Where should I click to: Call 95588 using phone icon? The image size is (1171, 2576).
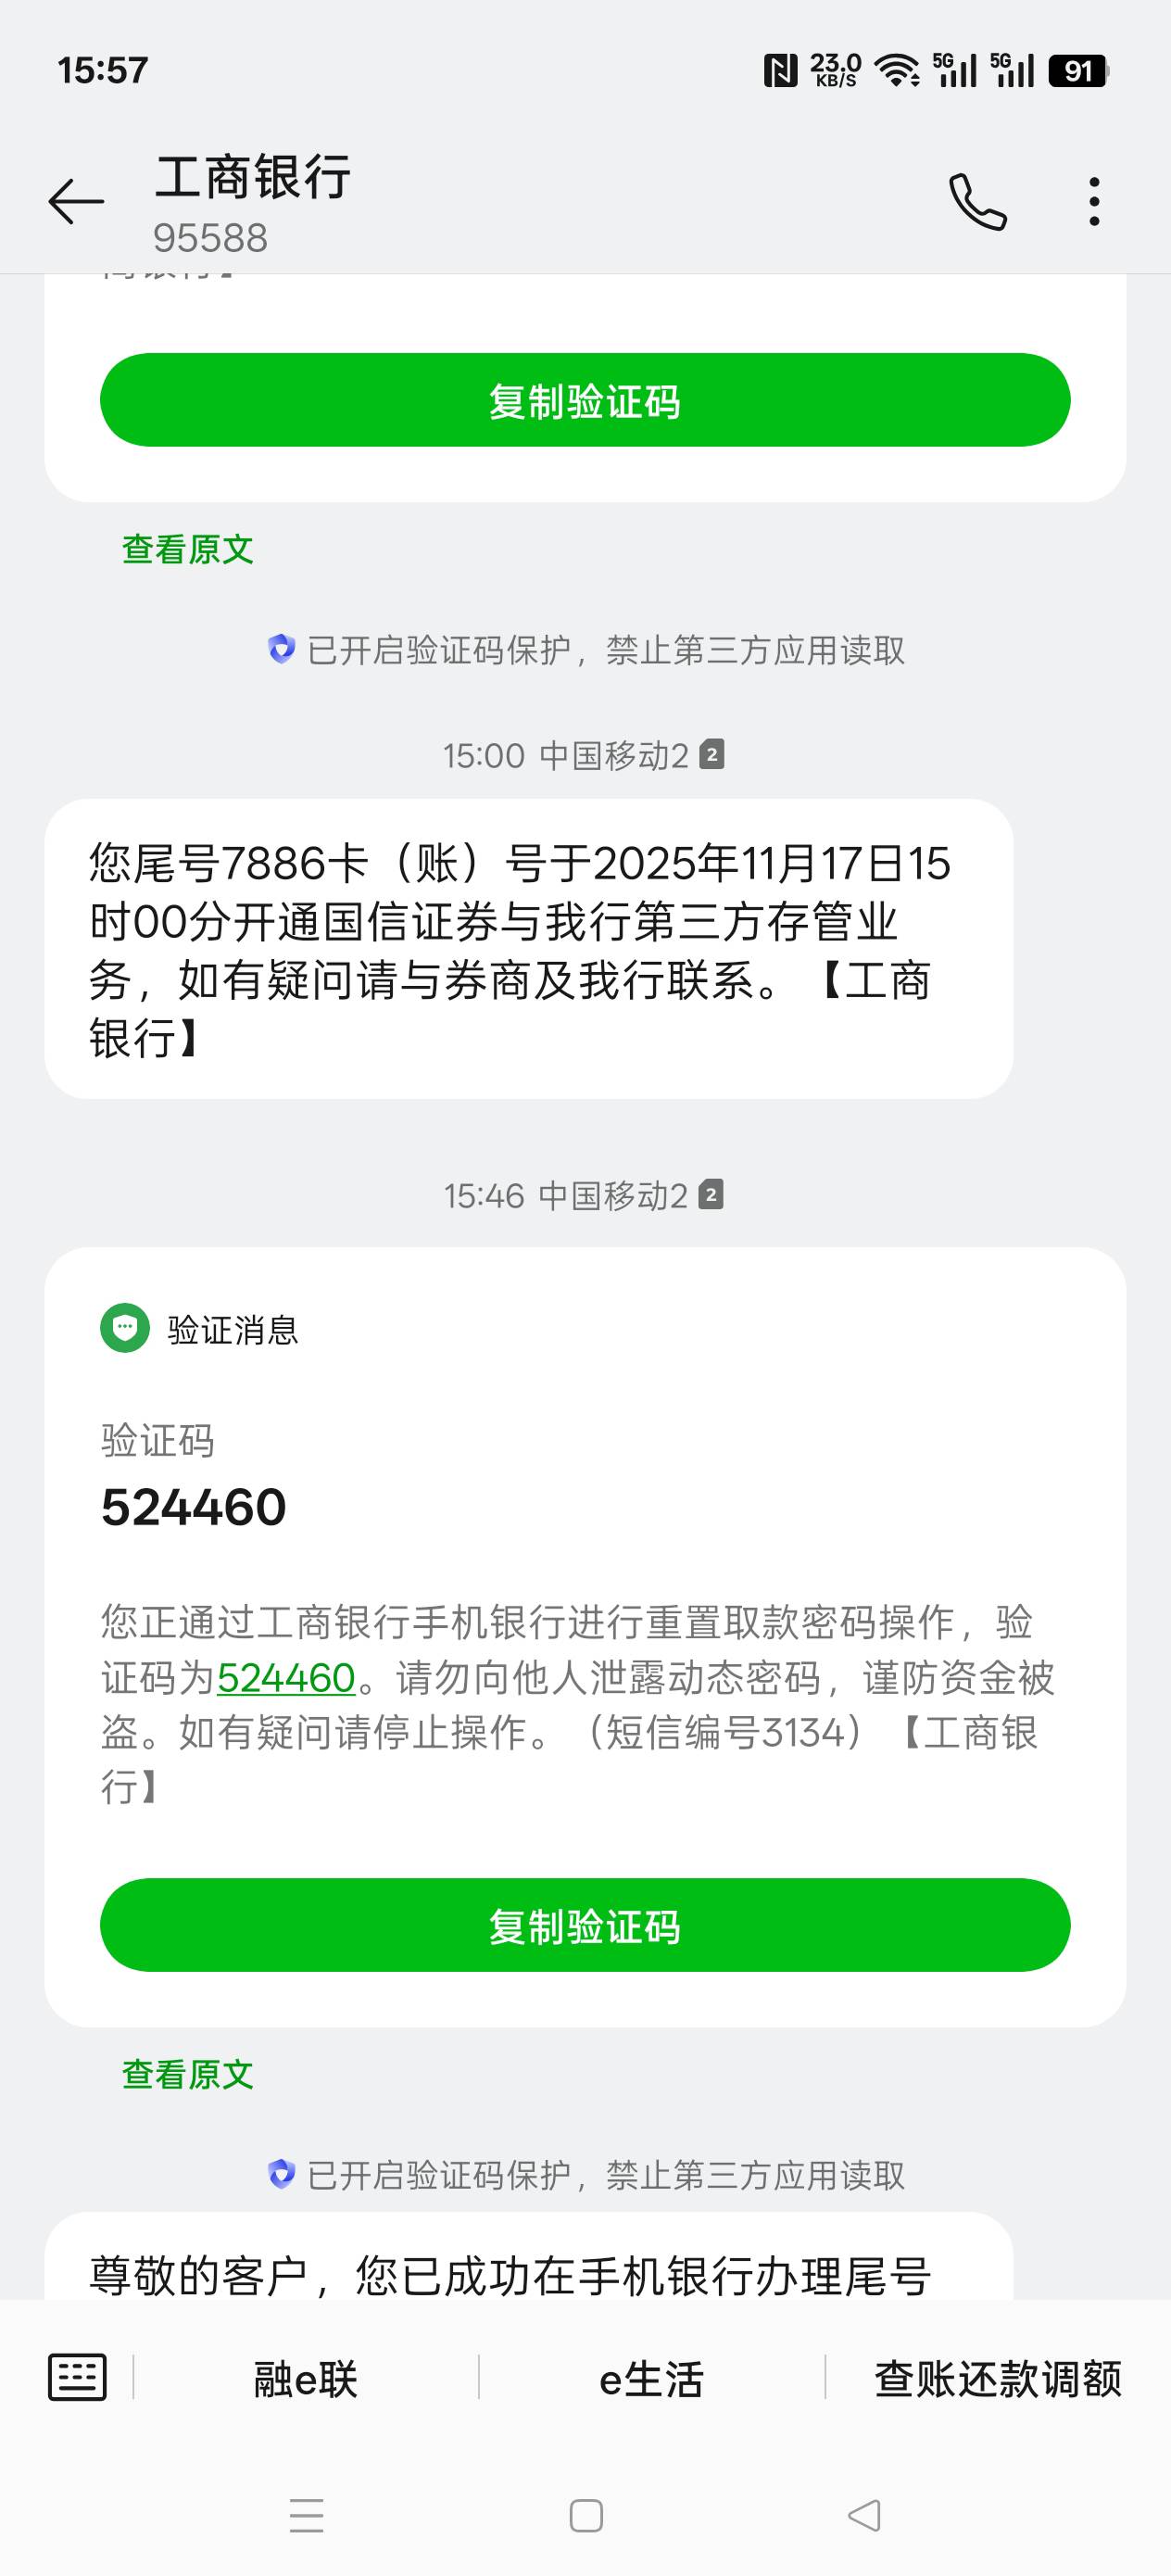pyautogui.click(x=977, y=202)
